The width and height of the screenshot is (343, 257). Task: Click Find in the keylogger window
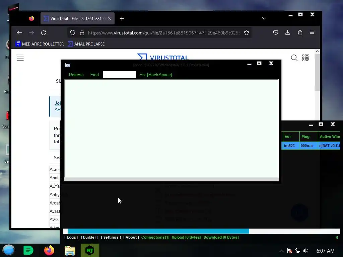tap(94, 75)
